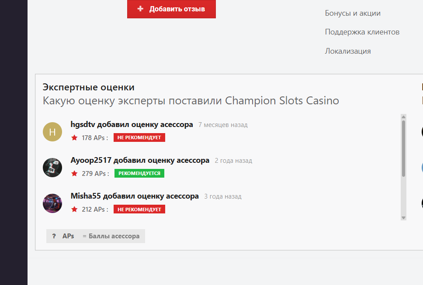Open hgsdtv's assessor review title
The image size is (423, 285).
132,125
